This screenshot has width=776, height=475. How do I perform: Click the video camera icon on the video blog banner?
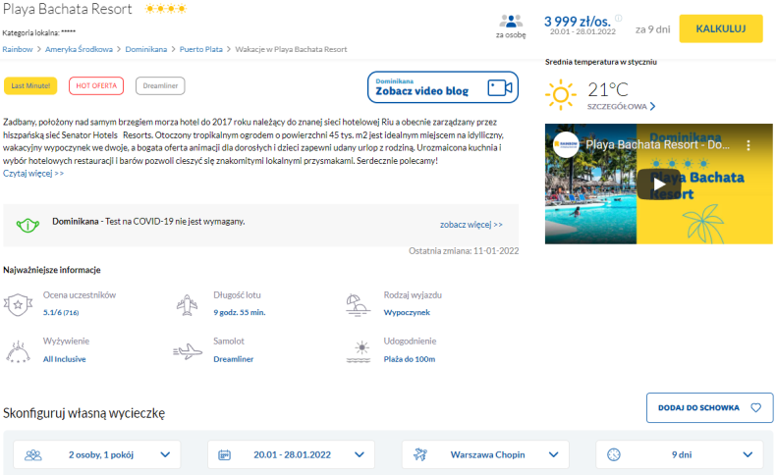pyautogui.click(x=500, y=87)
